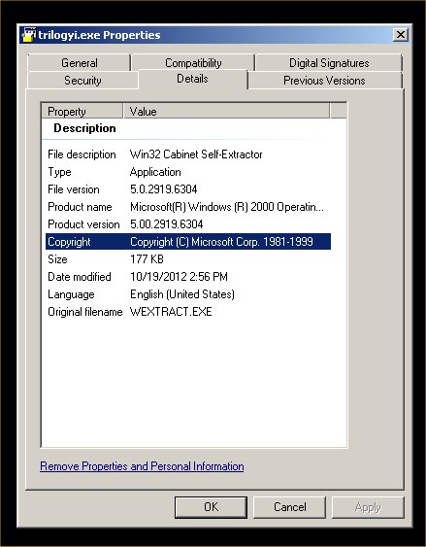This screenshot has width=426, height=547.
Task: Select the Original filename property label
Action: [x=85, y=312]
